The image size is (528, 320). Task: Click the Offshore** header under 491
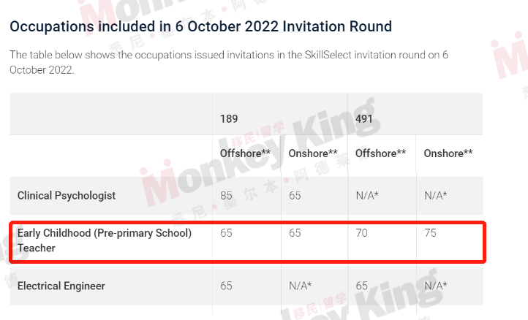(x=380, y=153)
